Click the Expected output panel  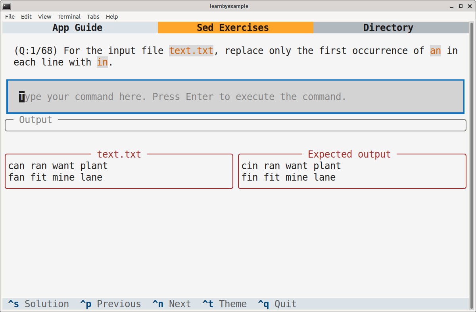352,171
